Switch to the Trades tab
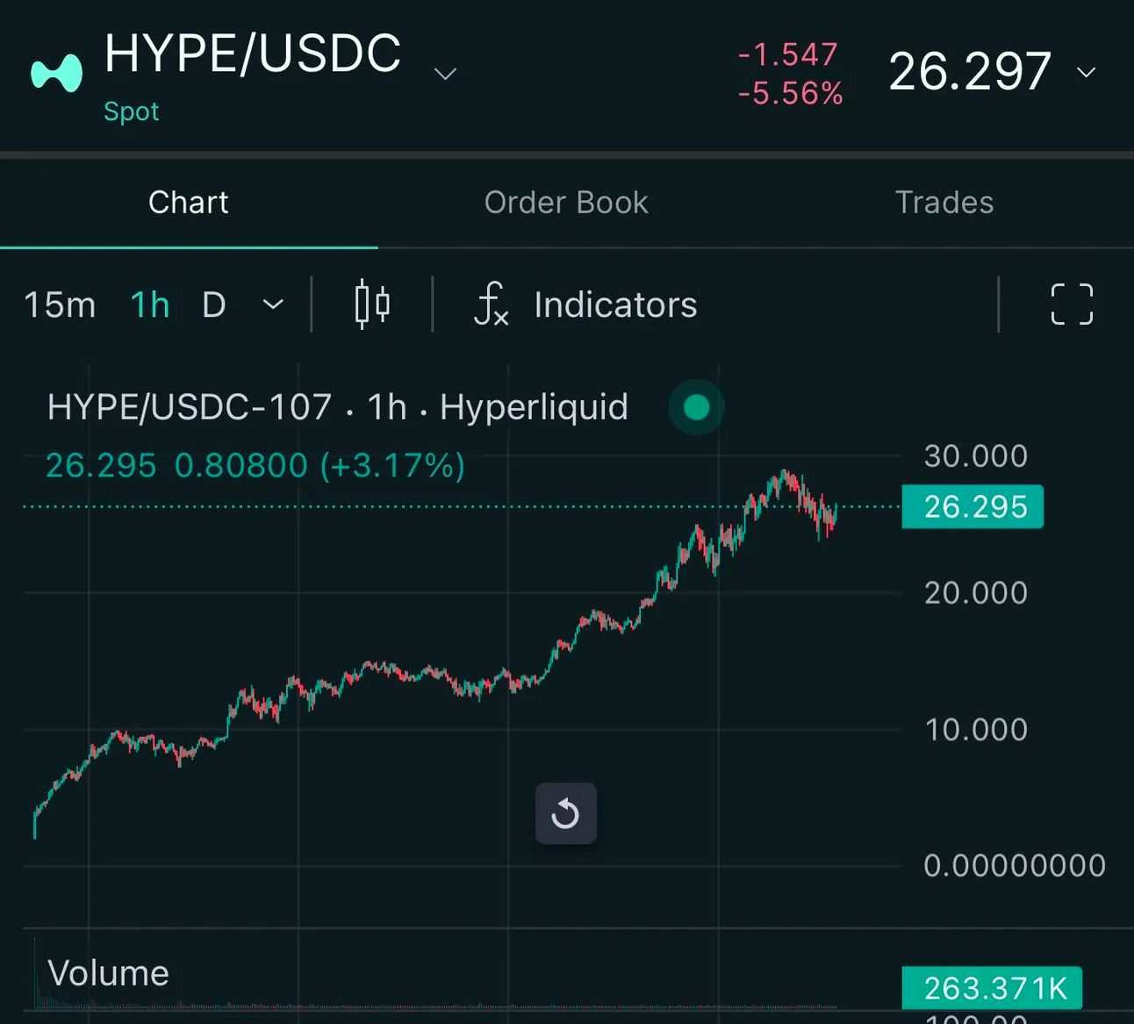The image size is (1134, 1024). [x=944, y=203]
